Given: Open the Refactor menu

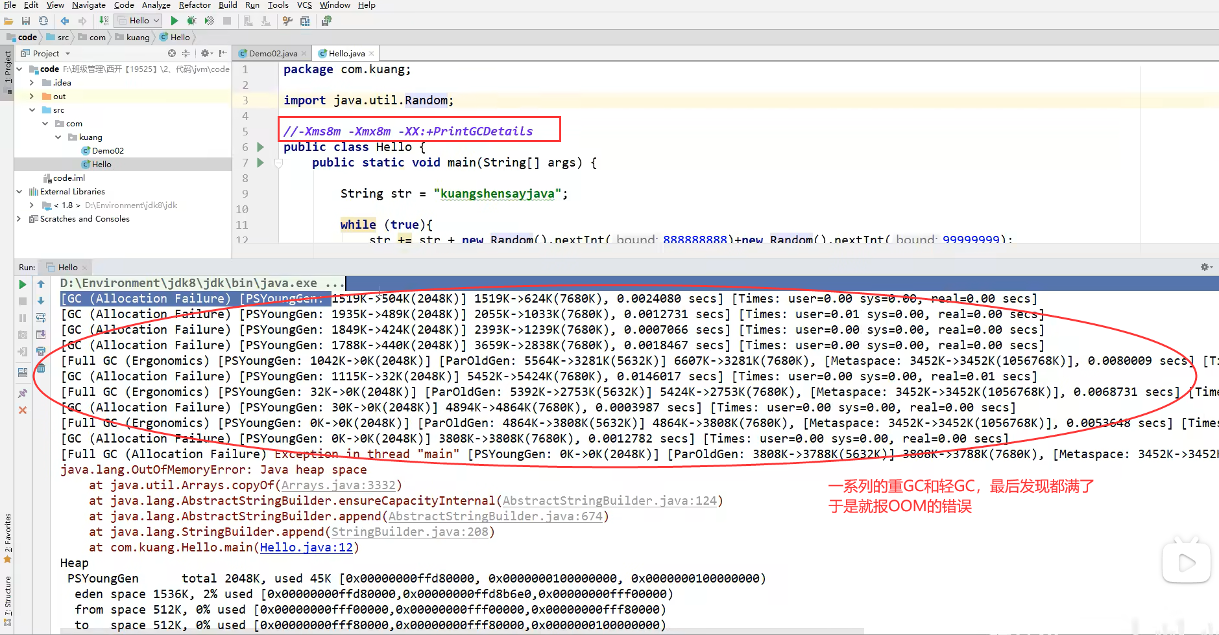Looking at the screenshot, I should point(195,5).
